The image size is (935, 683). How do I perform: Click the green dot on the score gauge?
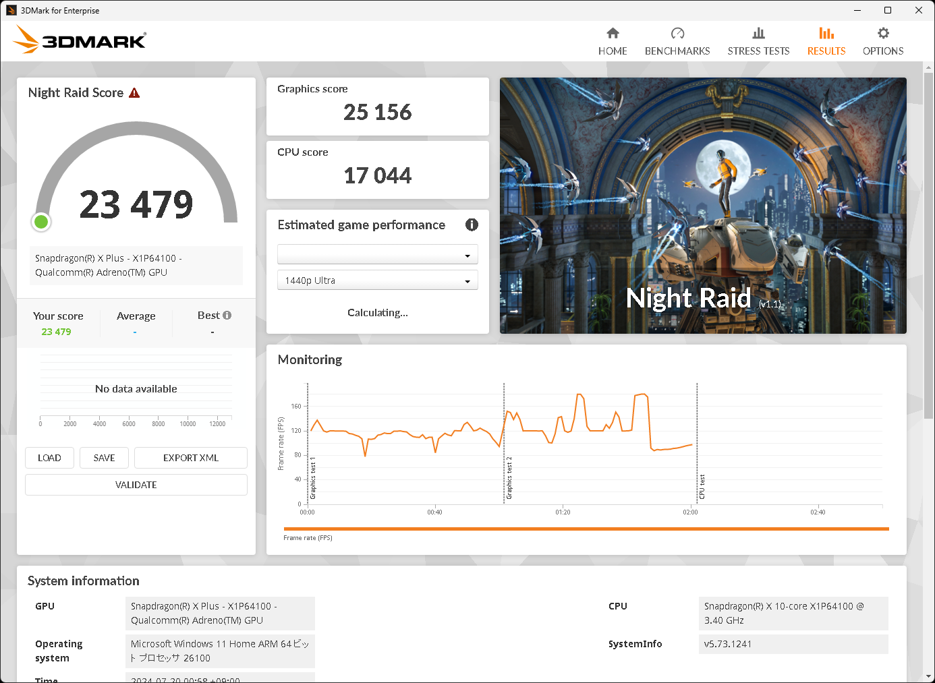click(x=41, y=221)
